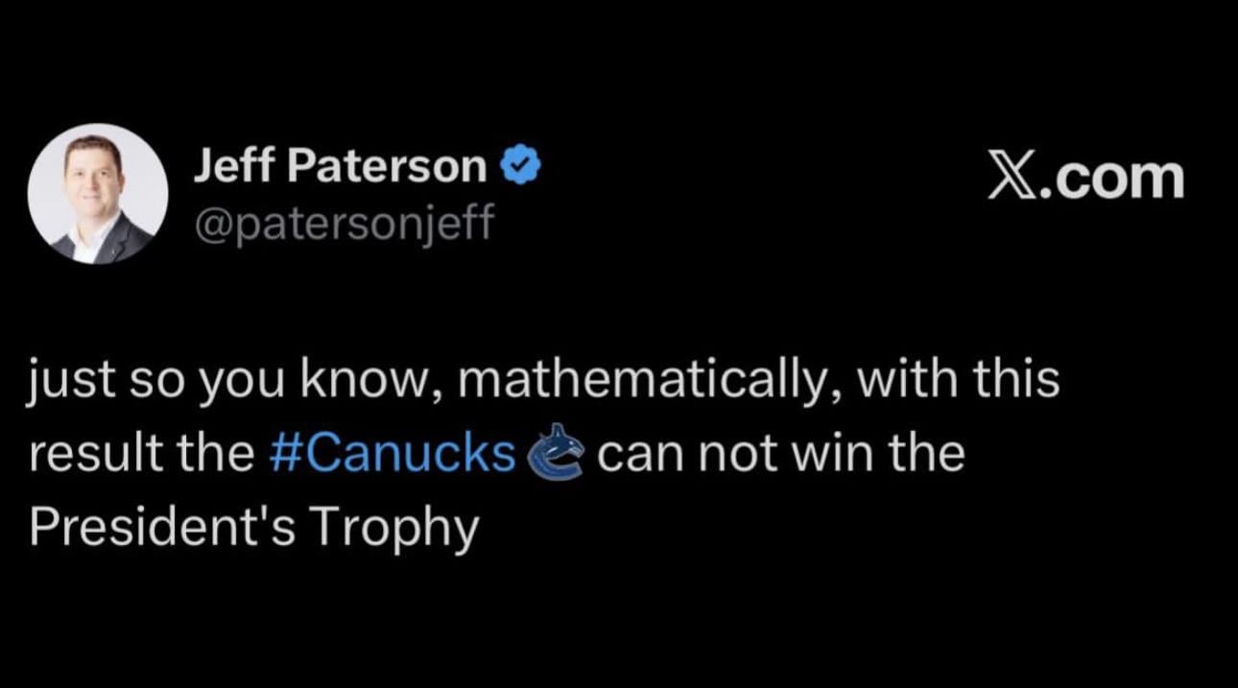This screenshot has width=1238, height=688.
Task: Open the @patersonjeff handle
Action: point(343,223)
